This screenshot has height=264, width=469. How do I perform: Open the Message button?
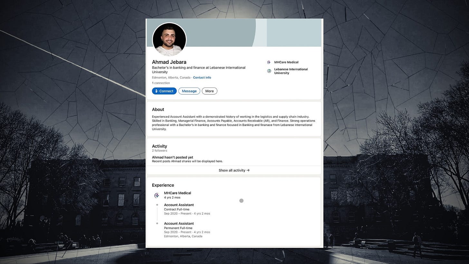click(189, 91)
